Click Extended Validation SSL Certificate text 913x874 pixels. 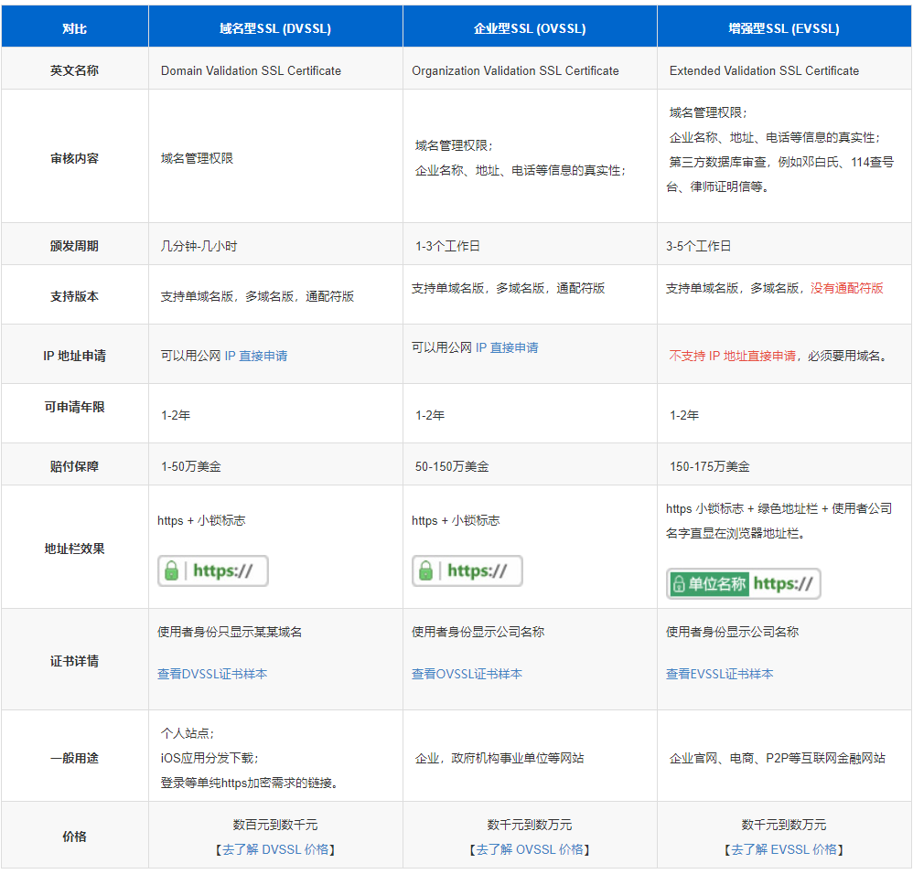(x=764, y=70)
